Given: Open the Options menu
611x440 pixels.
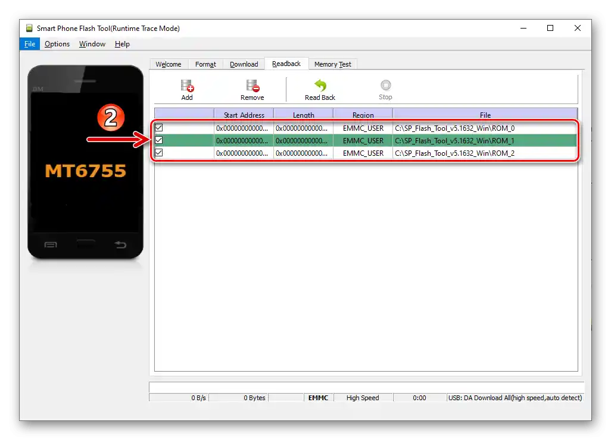Looking at the screenshot, I should click(x=57, y=43).
